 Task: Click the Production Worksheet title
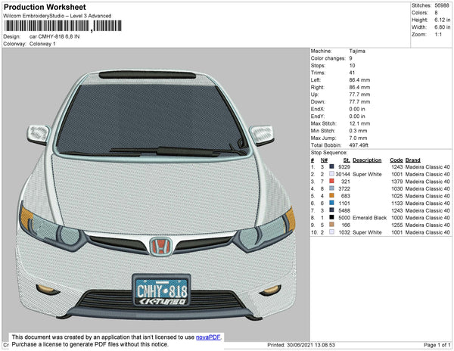point(45,8)
